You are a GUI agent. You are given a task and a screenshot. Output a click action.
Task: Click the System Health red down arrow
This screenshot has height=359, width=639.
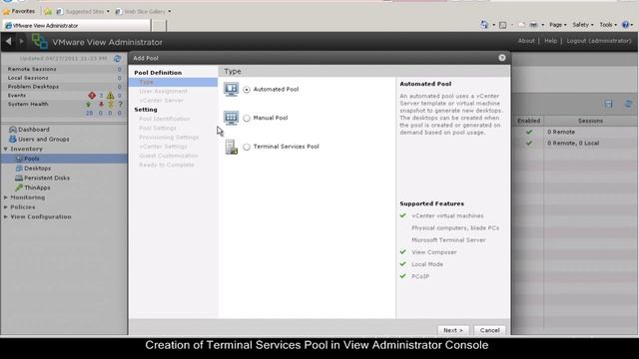101,104
